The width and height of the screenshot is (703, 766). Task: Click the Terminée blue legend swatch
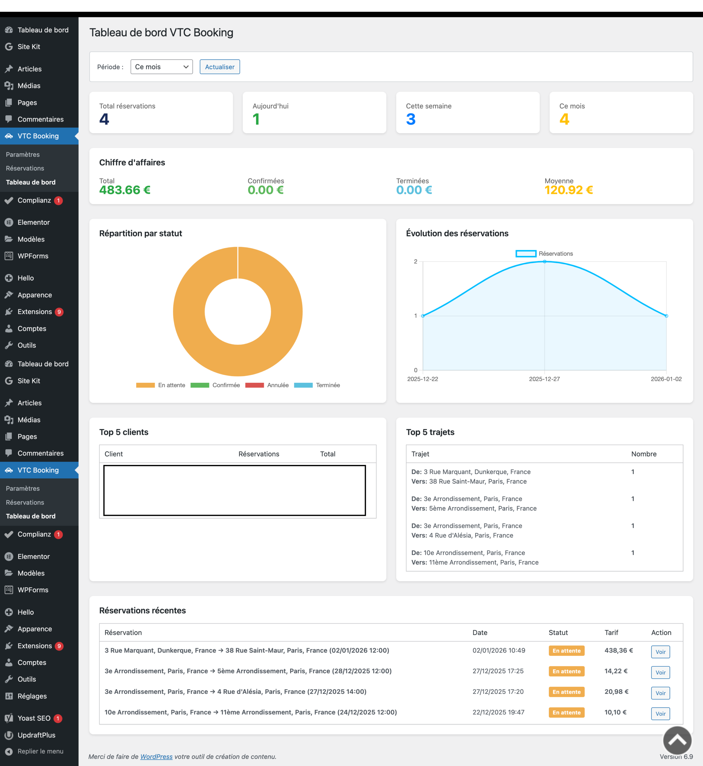[303, 385]
